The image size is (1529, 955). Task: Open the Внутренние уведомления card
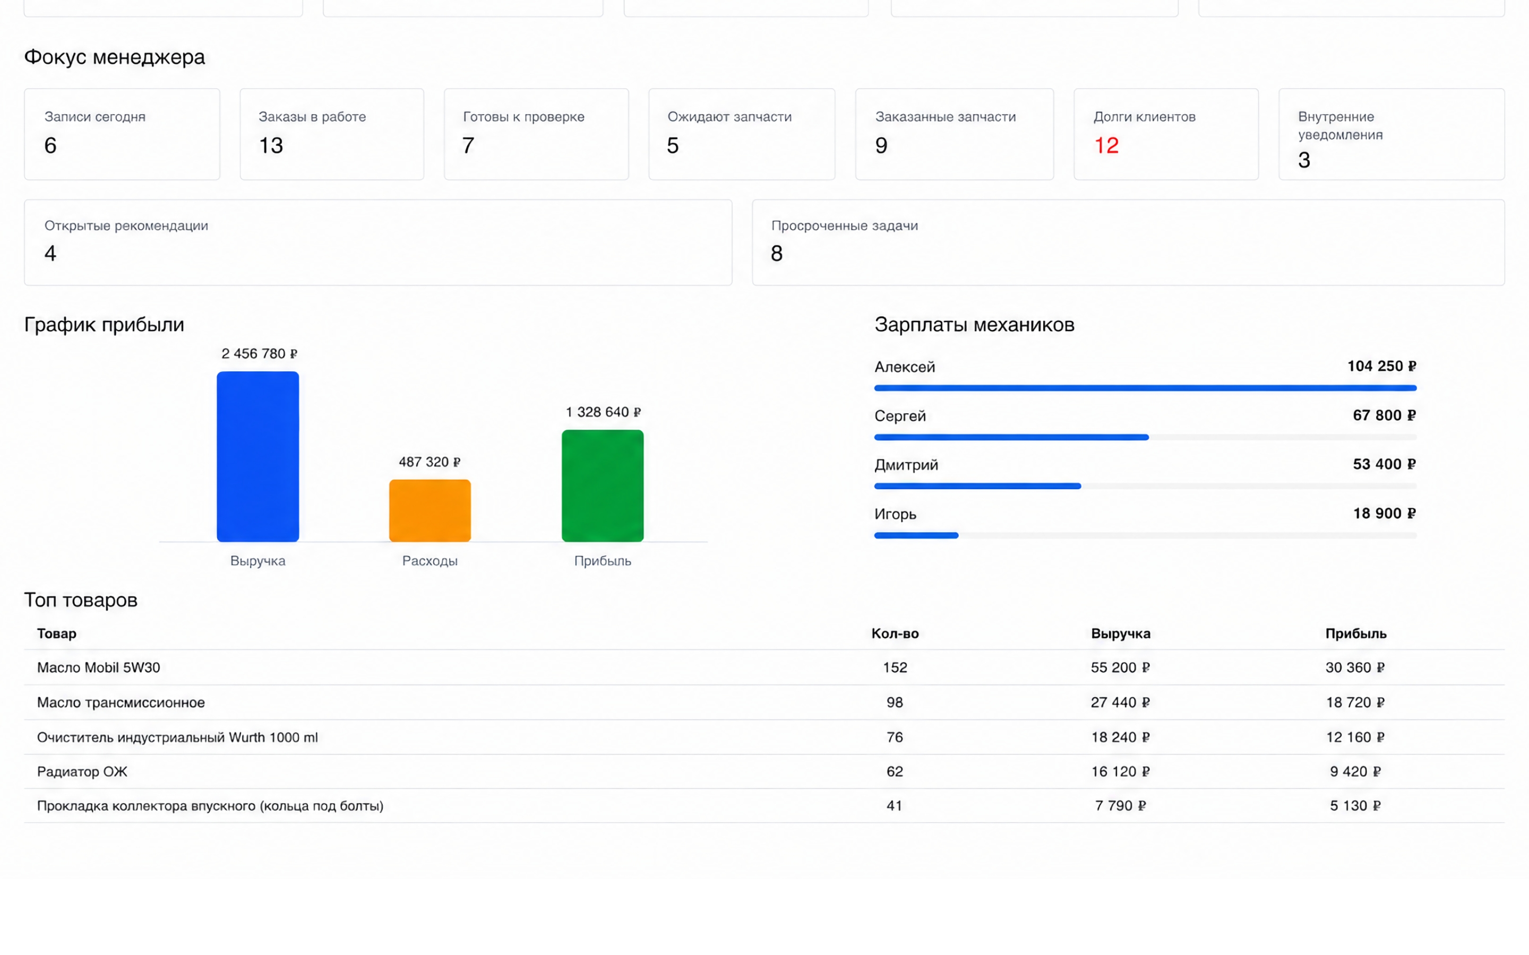(x=1391, y=134)
